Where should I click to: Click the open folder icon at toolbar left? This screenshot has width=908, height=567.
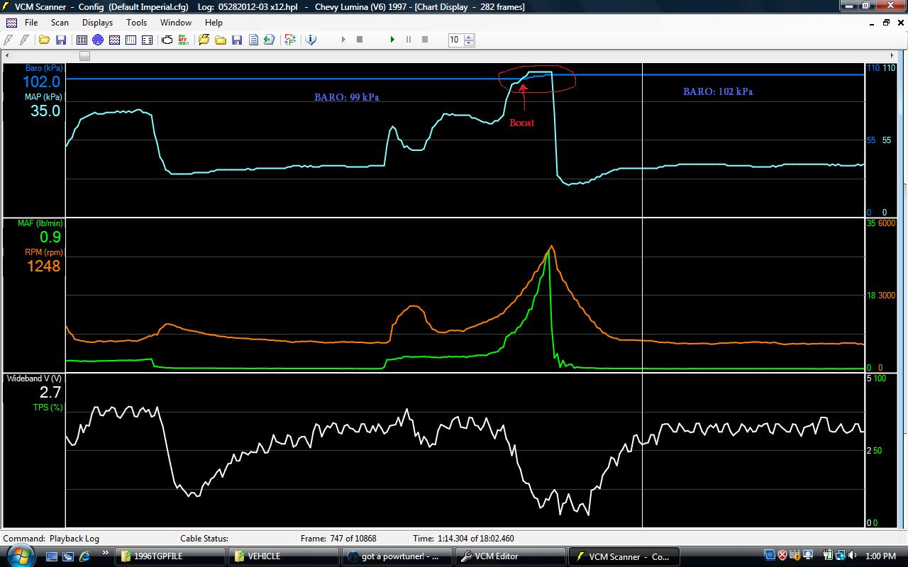pos(44,40)
